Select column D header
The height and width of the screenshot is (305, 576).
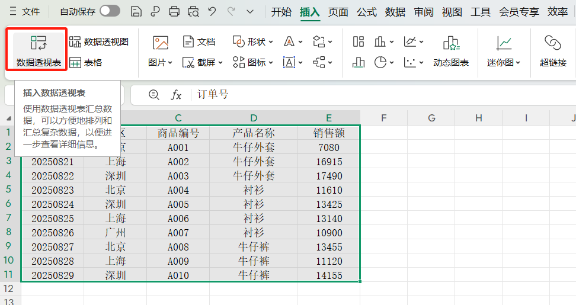(x=254, y=118)
